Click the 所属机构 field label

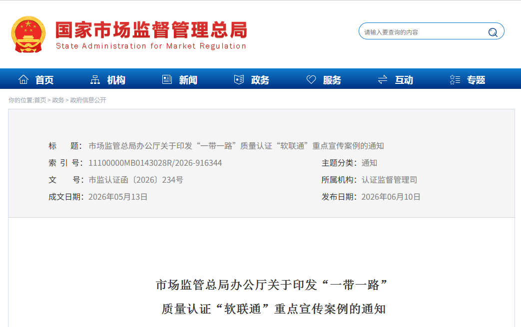click(339, 180)
